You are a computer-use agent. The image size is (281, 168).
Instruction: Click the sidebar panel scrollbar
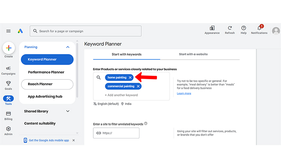(x=77, y=70)
